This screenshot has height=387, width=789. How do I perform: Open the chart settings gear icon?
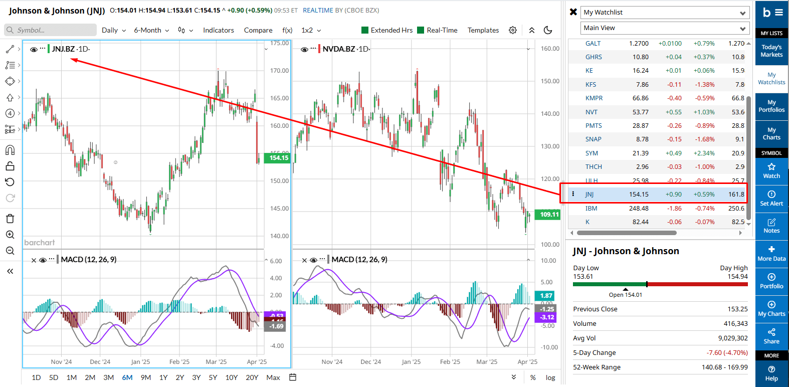click(x=513, y=30)
